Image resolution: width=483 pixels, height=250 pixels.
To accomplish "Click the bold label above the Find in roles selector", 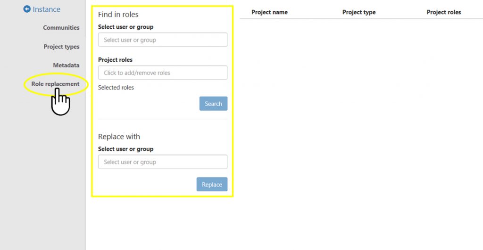I will pos(125,27).
